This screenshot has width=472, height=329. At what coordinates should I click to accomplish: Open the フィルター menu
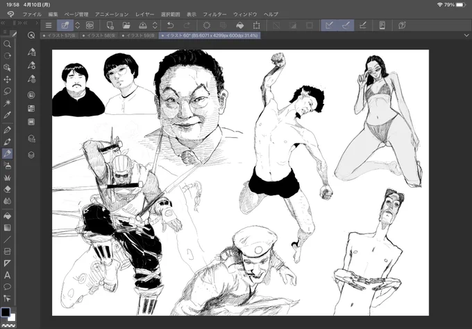click(214, 14)
